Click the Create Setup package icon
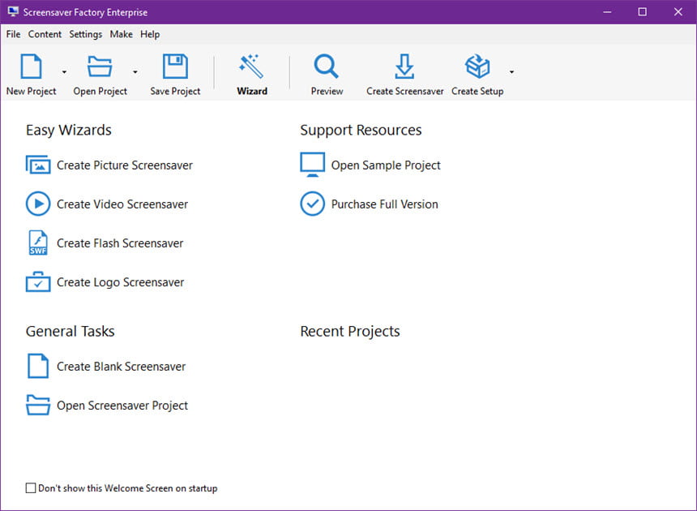The image size is (697, 511). (477, 67)
